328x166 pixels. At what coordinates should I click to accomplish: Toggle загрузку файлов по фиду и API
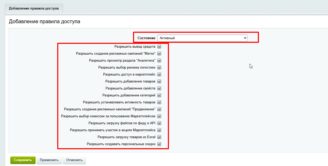coord(159,123)
